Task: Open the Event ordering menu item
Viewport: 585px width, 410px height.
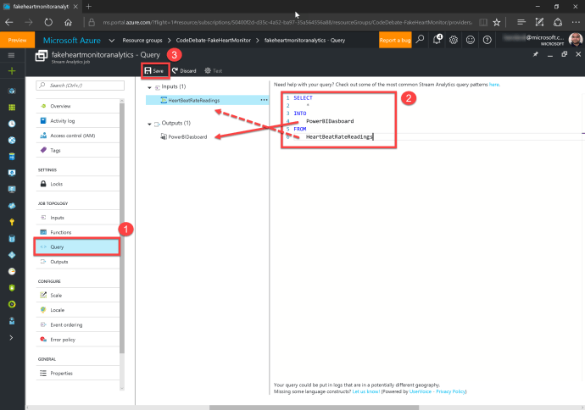Action: tap(69, 324)
